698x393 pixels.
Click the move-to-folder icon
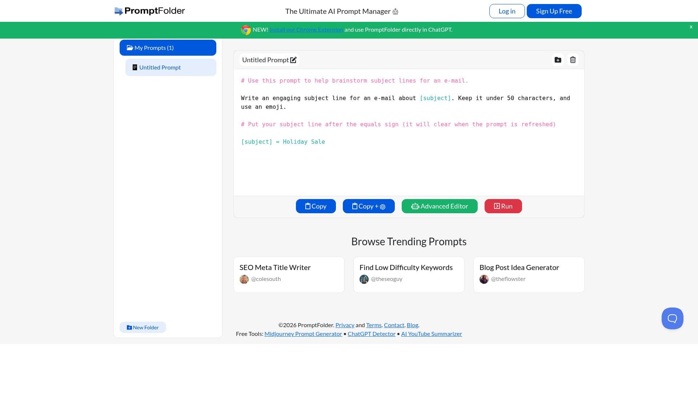point(558,60)
